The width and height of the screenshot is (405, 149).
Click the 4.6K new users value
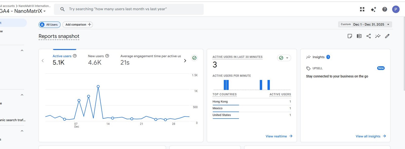click(x=95, y=62)
